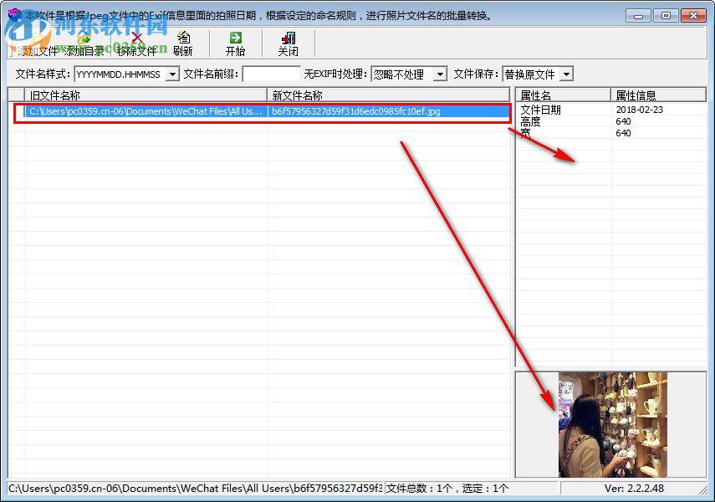Click the 文件名前缀 prefix input field
This screenshot has height=502, width=715.
click(x=271, y=74)
